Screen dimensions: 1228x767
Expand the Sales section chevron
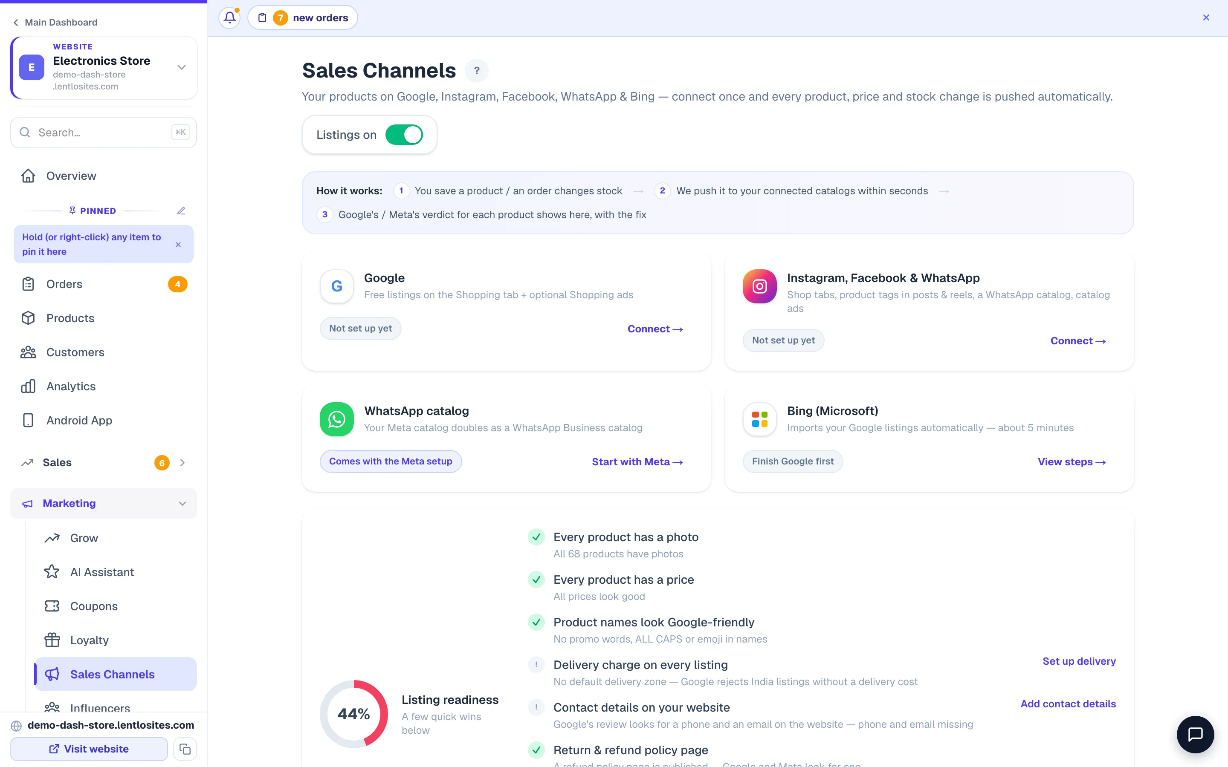coord(182,463)
